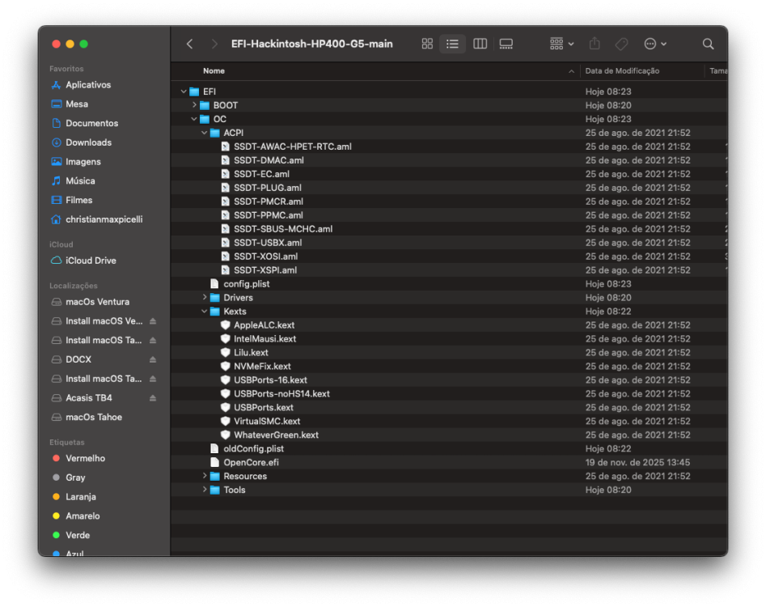Expand the Resources folder
766x607 pixels.
(x=204, y=476)
